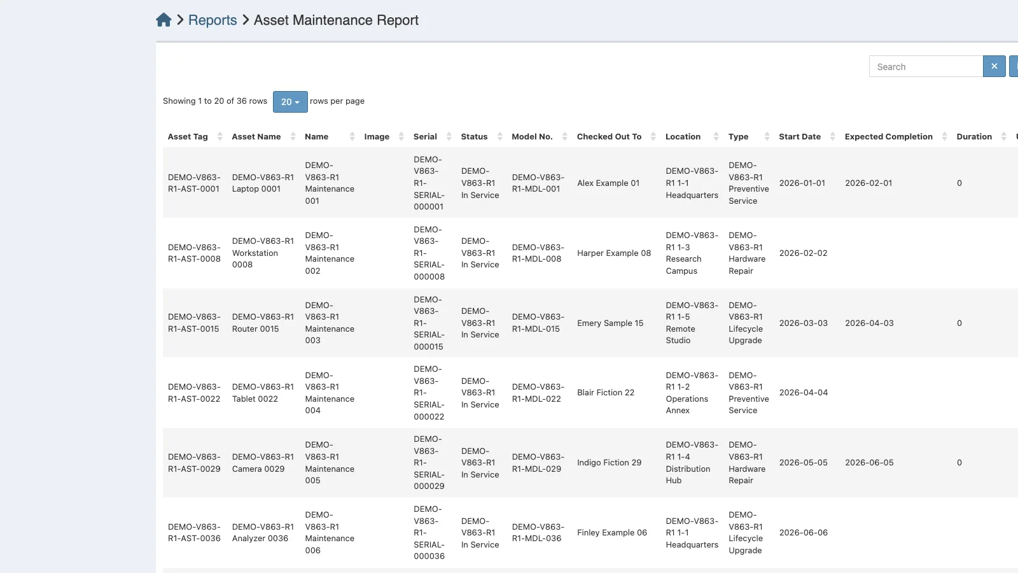Click model number DEMO-V863-R1-MDL-001
This screenshot has height=573, width=1018.
(538, 183)
